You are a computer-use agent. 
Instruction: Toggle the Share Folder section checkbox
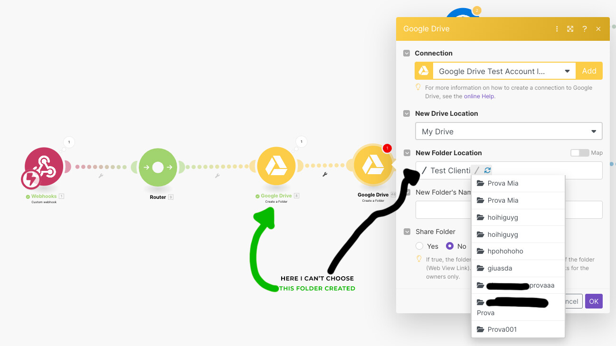pos(407,232)
